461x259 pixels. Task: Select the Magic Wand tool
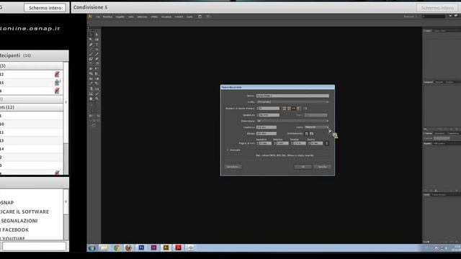pos(91,39)
